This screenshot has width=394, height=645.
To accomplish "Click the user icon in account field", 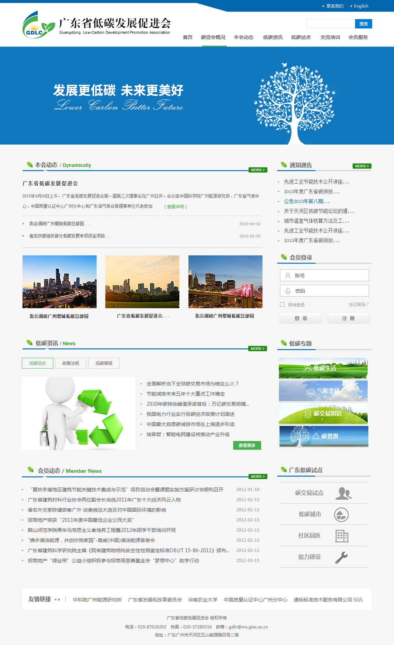I will click(288, 276).
